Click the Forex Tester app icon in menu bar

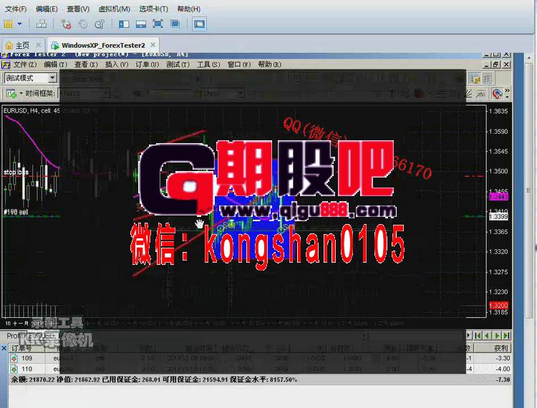coord(6,64)
